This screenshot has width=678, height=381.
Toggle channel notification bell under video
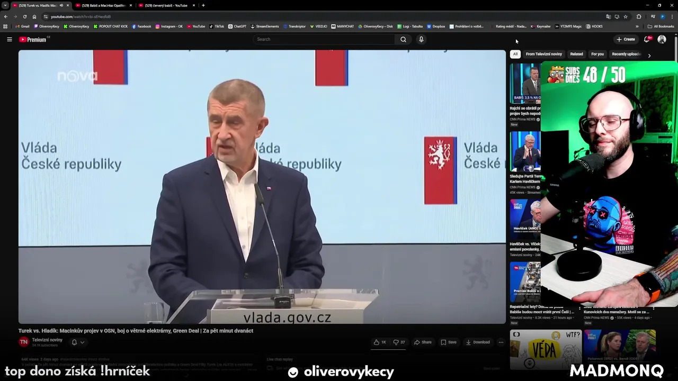click(74, 342)
